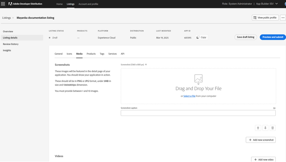Viewport: 286px width, 162px height.
Task: Click Preview and submit
Action: pos(273,37)
